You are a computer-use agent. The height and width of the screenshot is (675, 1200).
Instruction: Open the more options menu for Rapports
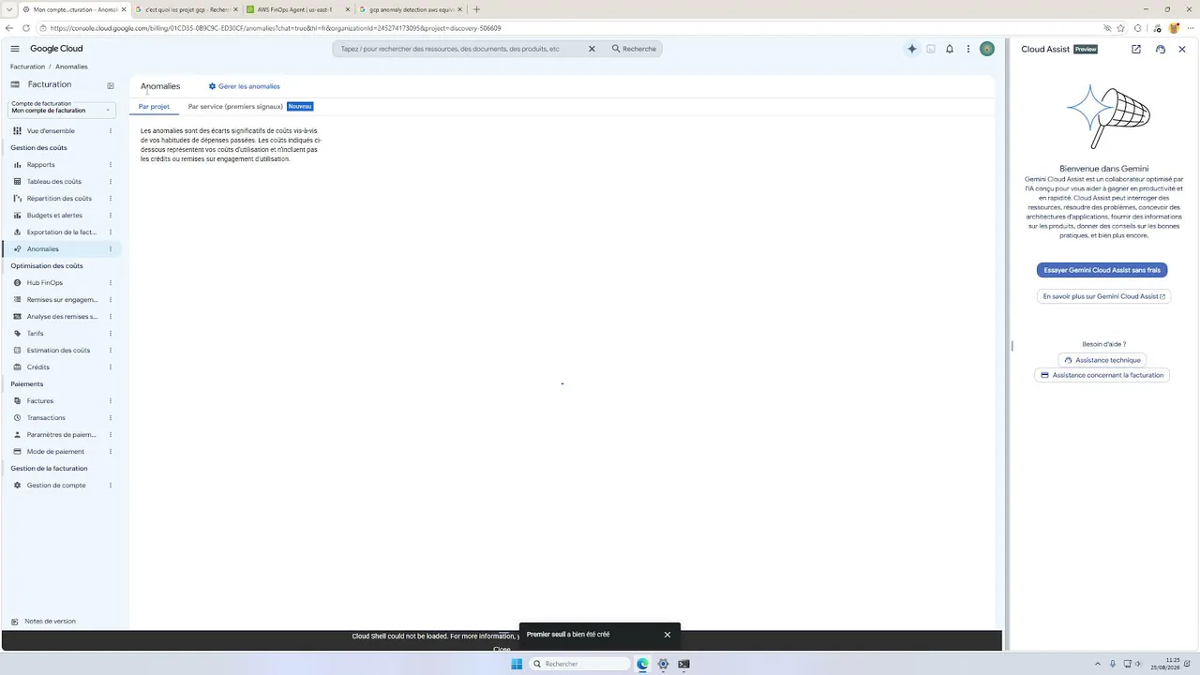coord(111,165)
